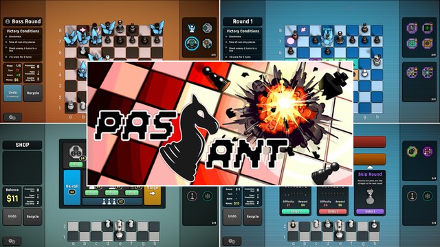The height and width of the screenshot is (247, 440).
Task: Collapse the Skip Round tooltip arrow
Action: coord(370,167)
